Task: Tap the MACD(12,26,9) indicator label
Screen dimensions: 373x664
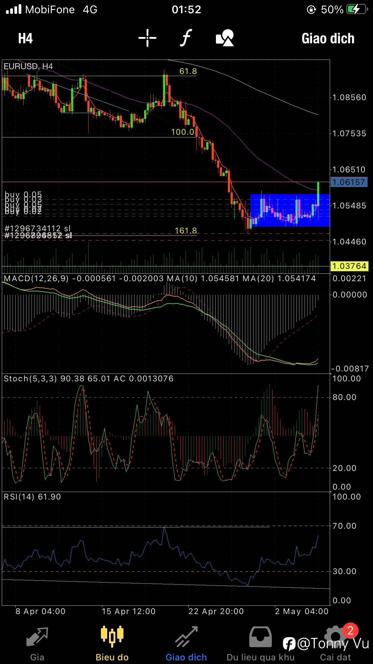Action: click(x=36, y=278)
